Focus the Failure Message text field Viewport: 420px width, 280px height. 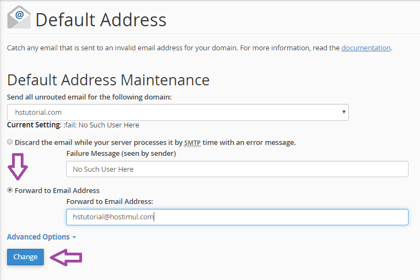pyautogui.click(x=237, y=169)
